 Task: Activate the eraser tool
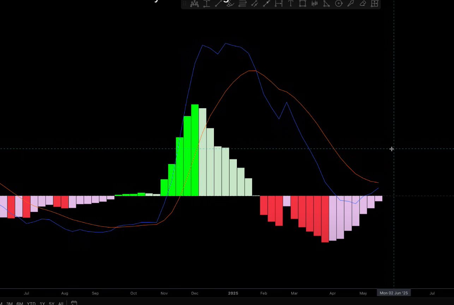pyautogui.click(x=363, y=4)
